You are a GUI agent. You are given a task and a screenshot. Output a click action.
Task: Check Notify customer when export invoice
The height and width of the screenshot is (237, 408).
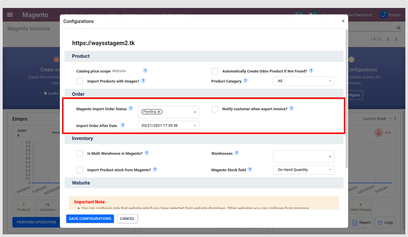point(215,109)
